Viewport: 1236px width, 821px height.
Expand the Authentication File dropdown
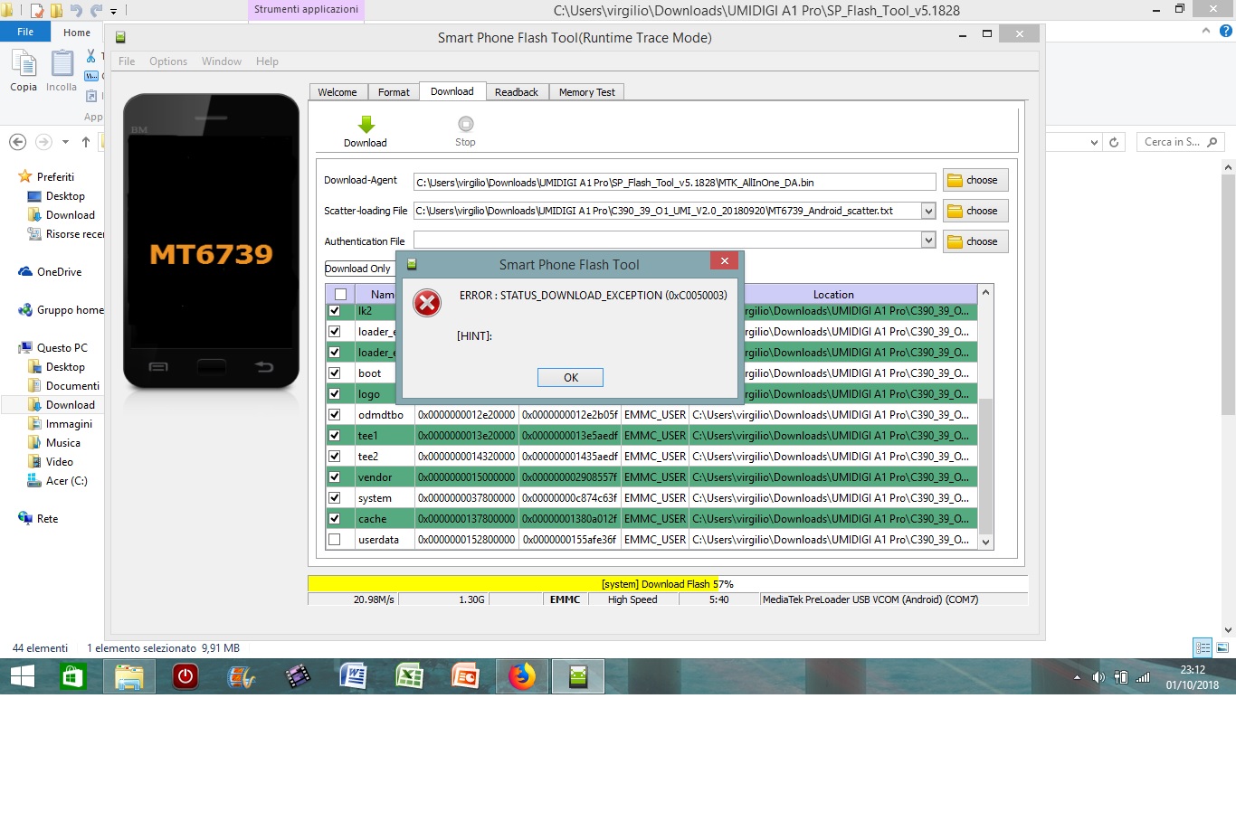(928, 240)
